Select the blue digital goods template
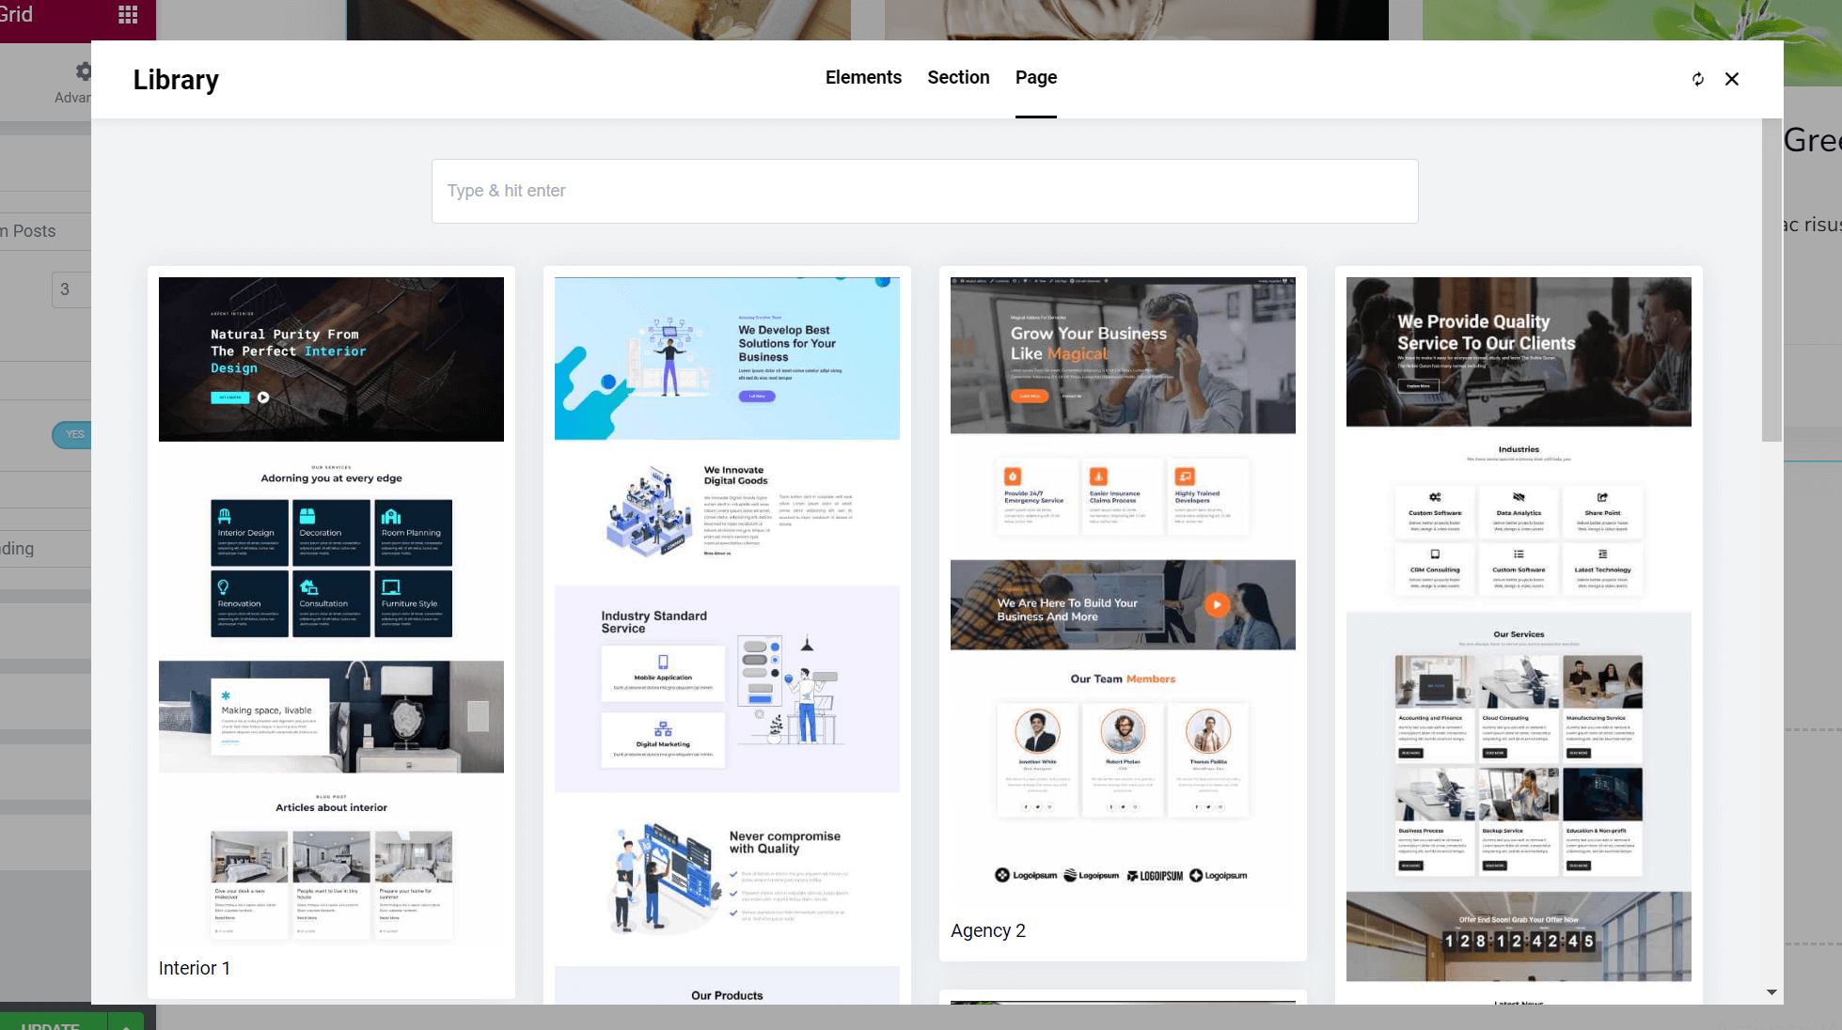The image size is (1842, 1030). pyautogui.click(x=728, y=632)
